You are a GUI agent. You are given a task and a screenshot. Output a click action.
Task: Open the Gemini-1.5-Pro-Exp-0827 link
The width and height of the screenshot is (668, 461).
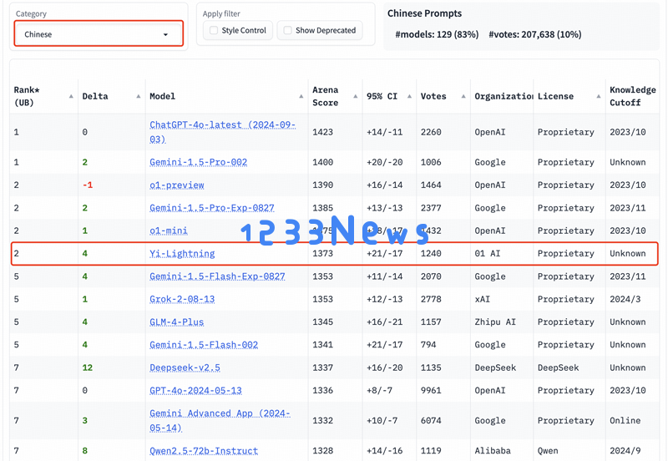pos(212,208)
